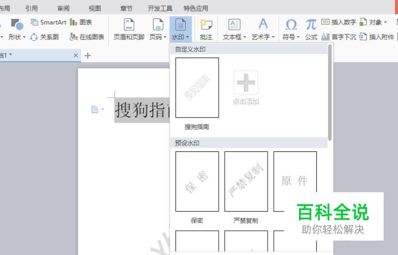Click the 对象 object icon
The image size is (398, 255).
[x=363, y=22]
